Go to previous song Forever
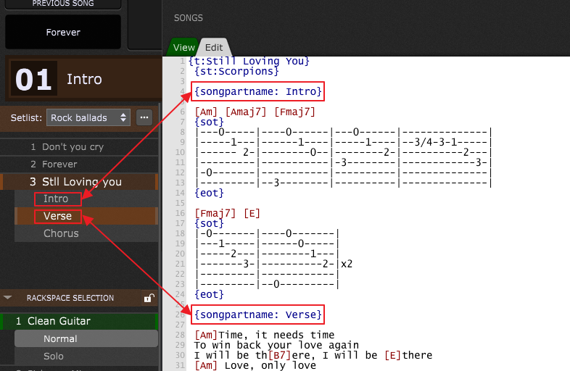 (63, 33)
